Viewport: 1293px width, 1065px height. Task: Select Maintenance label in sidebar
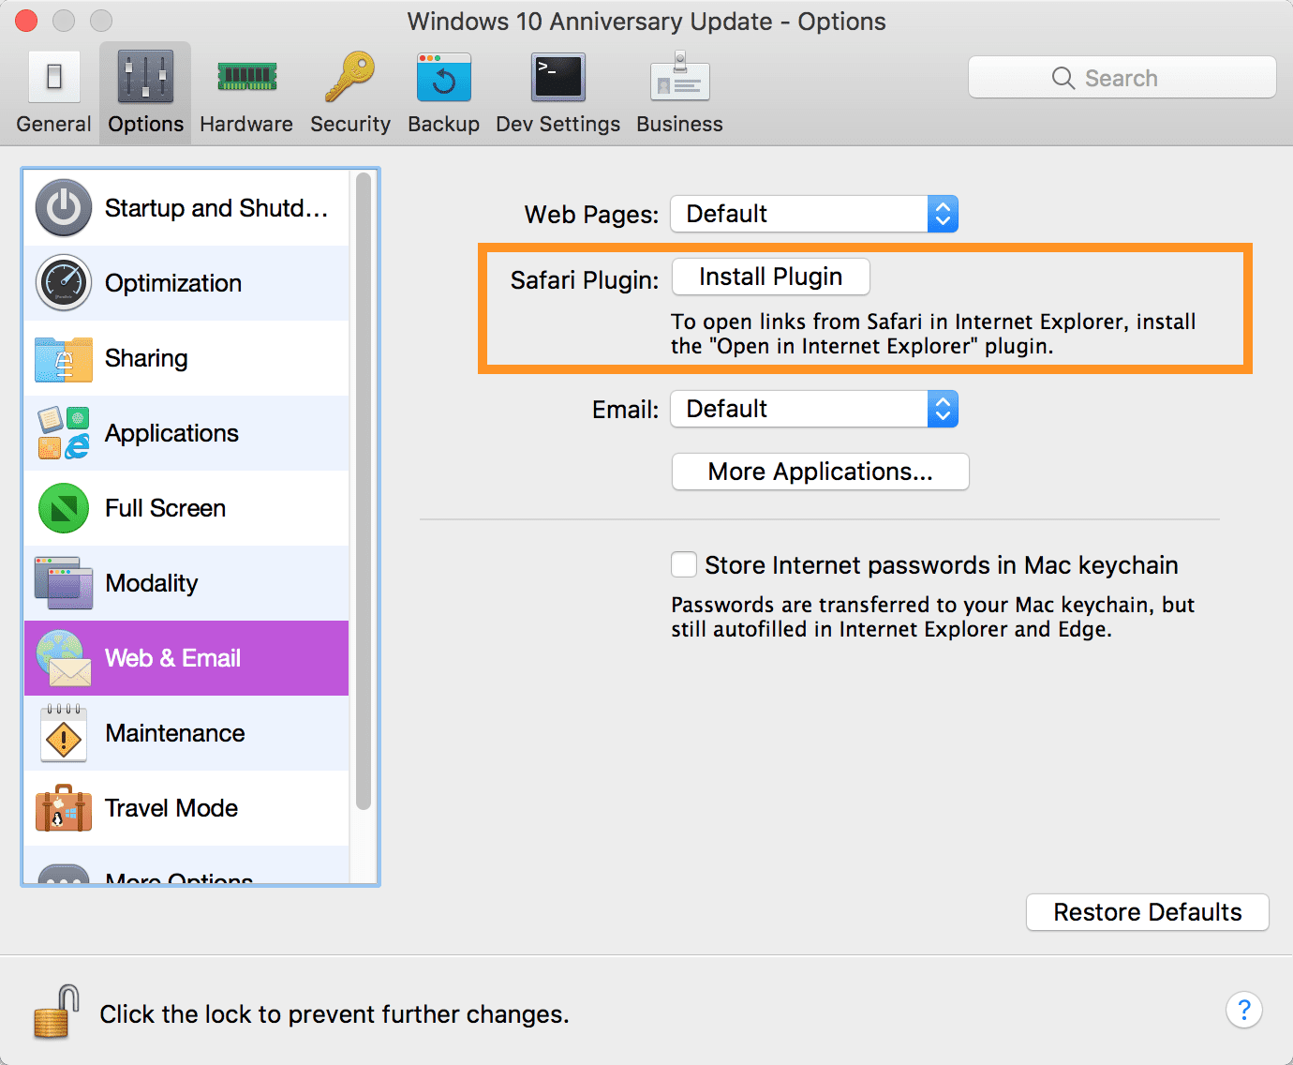coord(175,733)
